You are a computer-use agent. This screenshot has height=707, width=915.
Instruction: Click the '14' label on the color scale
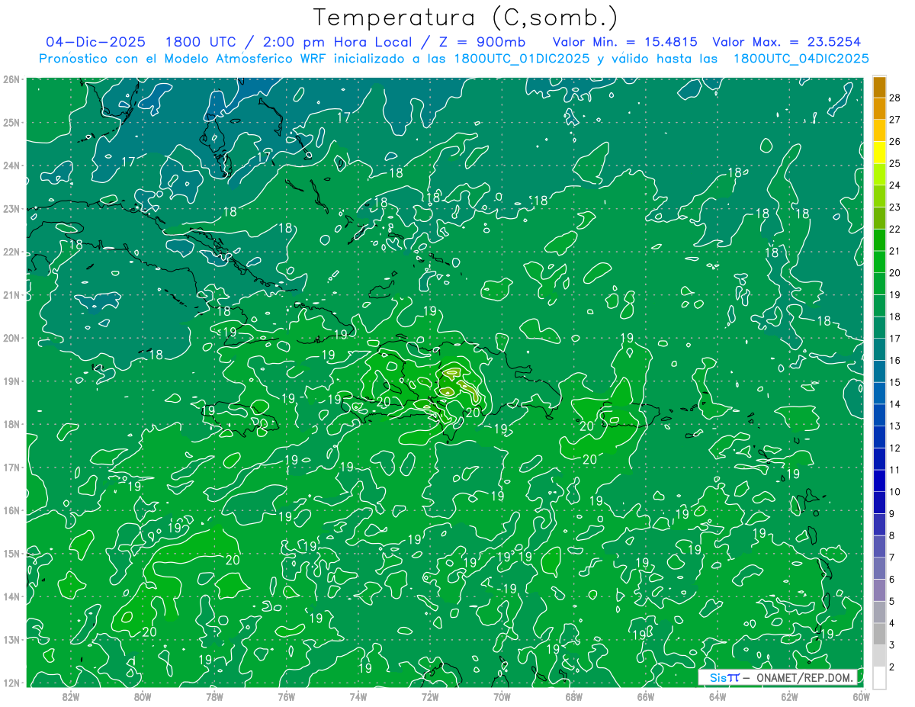895,404
